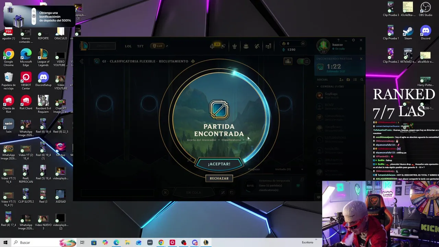This screenshot has width=439, height=247.
Task: Open the Invitado (0) dropdown
Action: [x=289, y=169]
